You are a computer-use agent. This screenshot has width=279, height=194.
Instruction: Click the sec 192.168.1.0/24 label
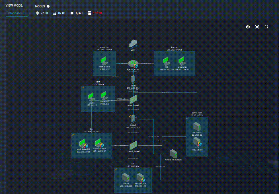click(x=133, y=165)
